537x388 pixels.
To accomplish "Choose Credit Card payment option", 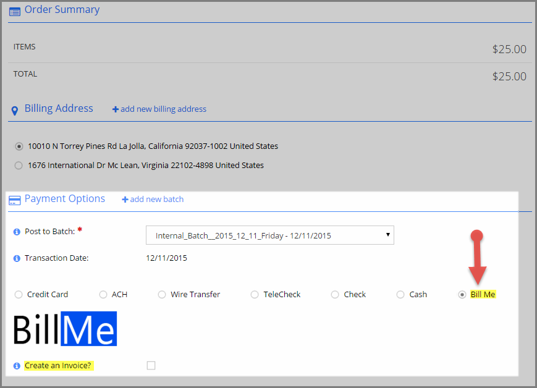I will click(19, 295).
